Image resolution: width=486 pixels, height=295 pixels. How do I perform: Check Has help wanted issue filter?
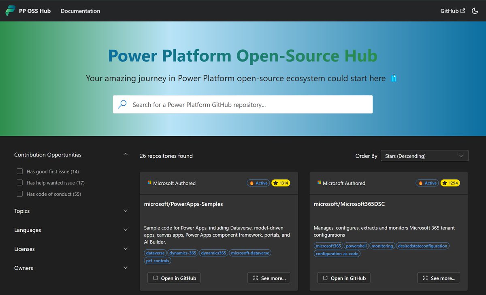(19, 183)
